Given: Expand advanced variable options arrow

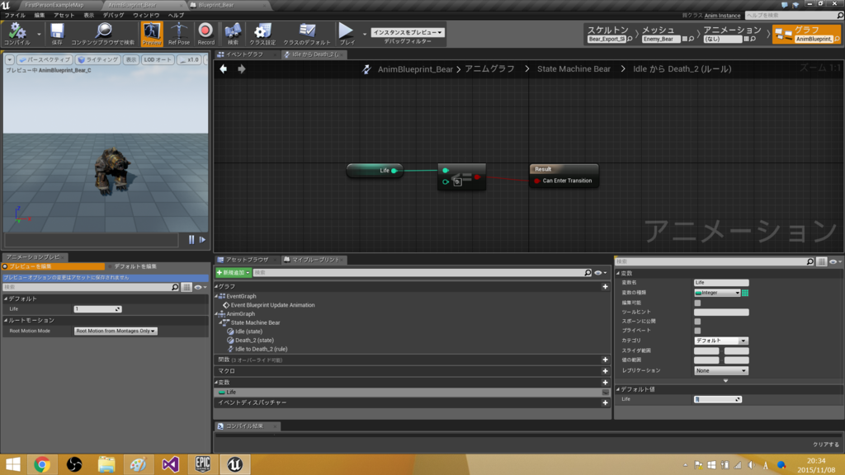Looking at the screenshot, I should click(x=725, y=381).
